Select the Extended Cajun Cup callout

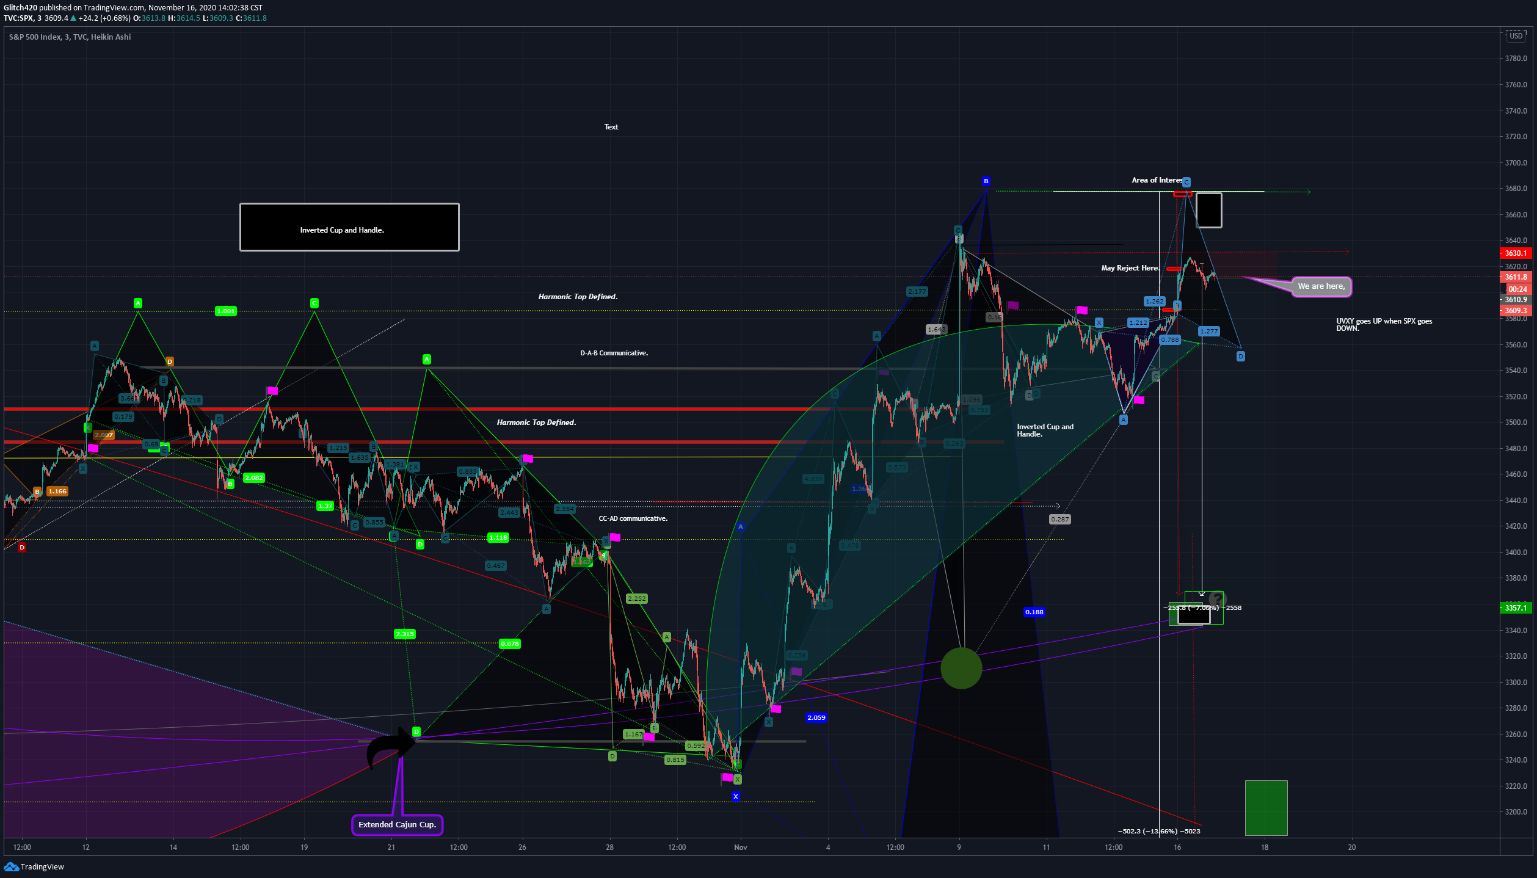click(398, 825)
